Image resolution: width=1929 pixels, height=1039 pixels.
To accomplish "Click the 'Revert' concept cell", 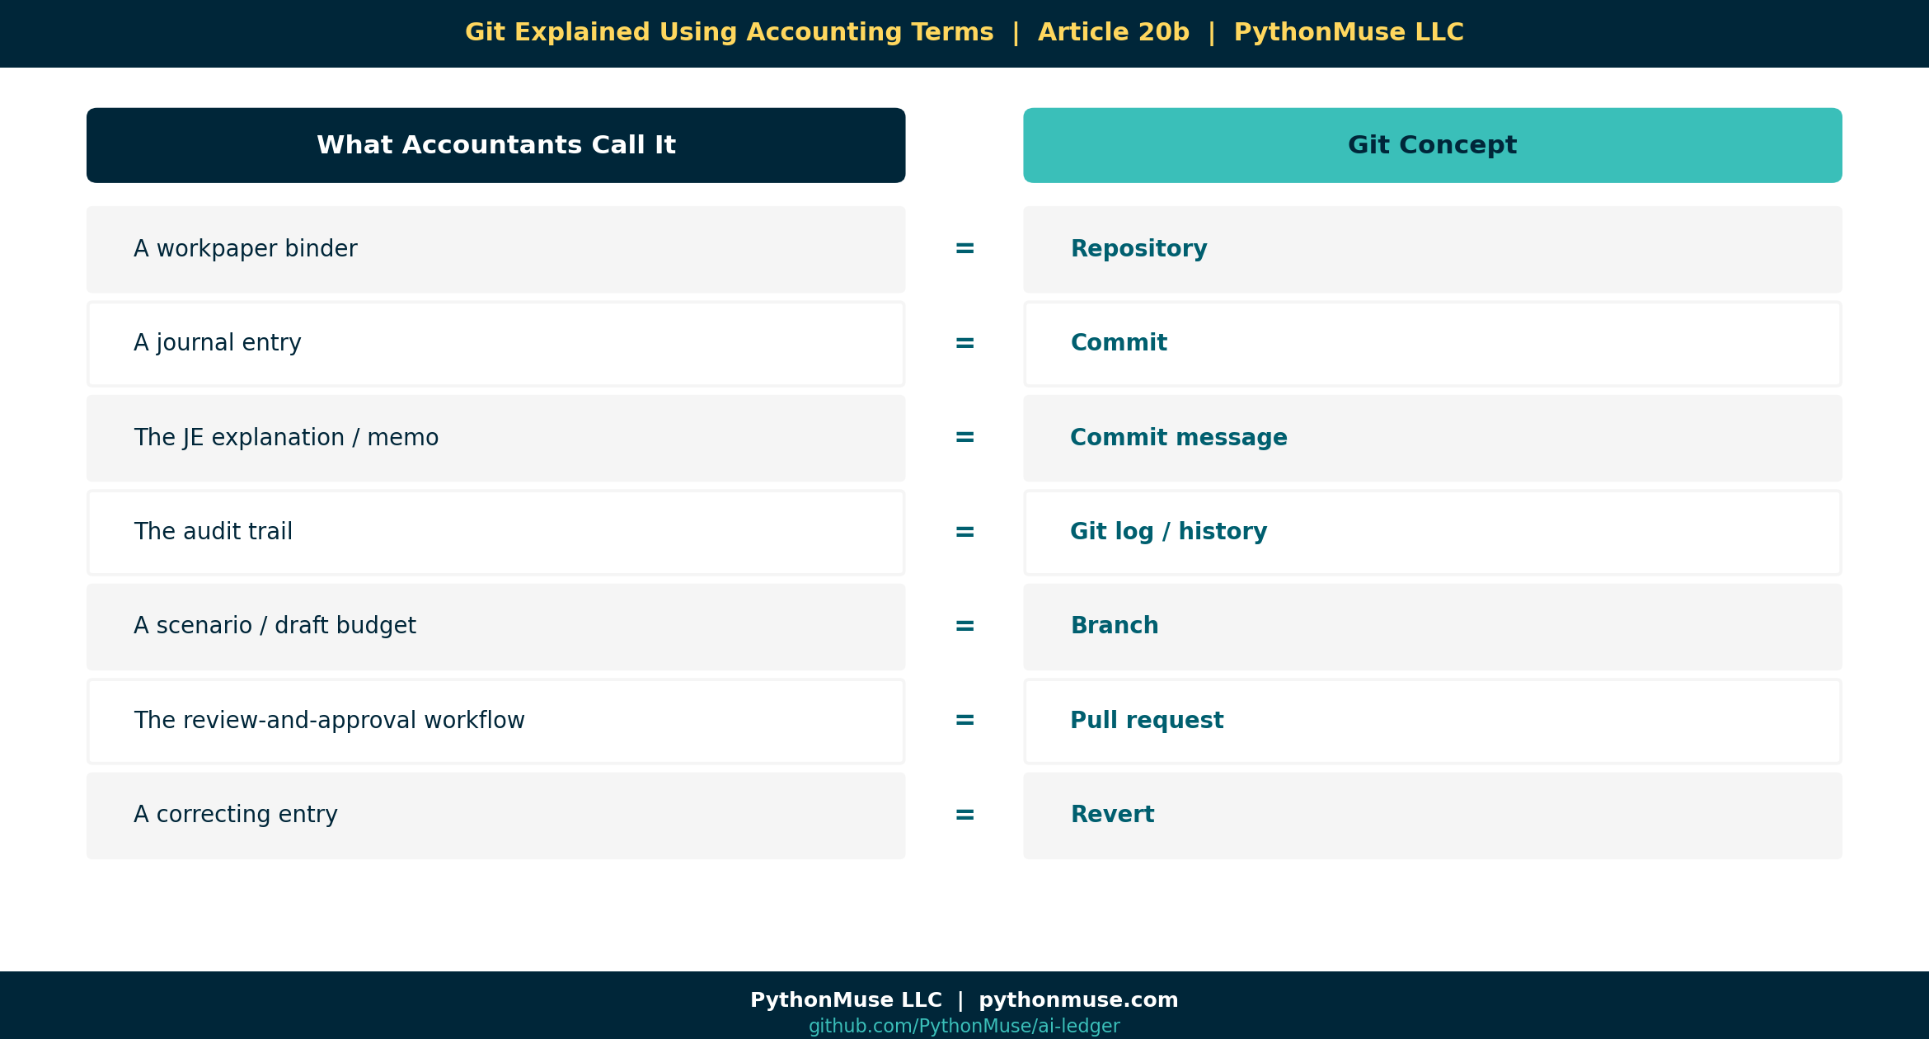I will 1432,816.
